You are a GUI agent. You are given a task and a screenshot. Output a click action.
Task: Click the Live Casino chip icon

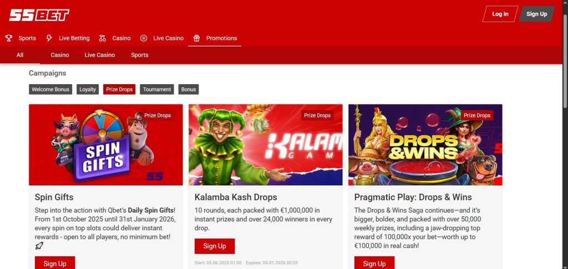tap(144, 38)
